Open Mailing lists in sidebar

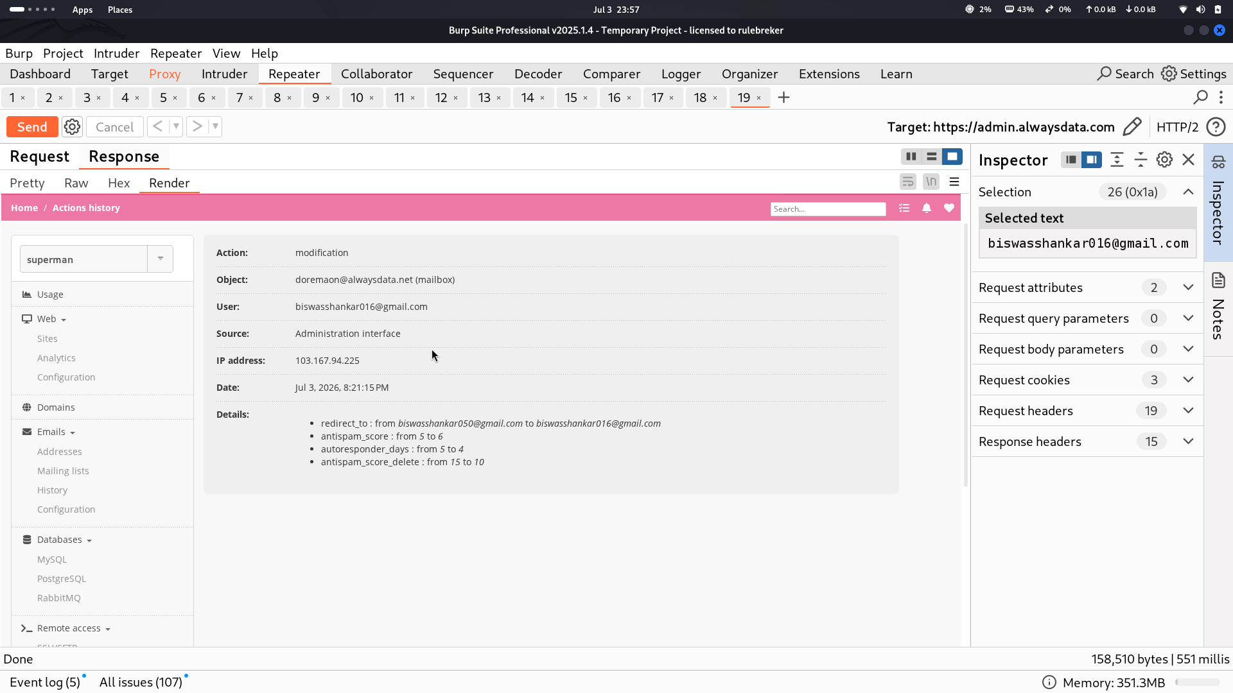click(63, 471)
